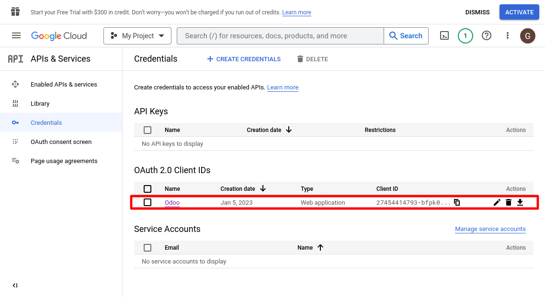Select all API Keys checkbox
The height and width of the screenshot is (297, 545).
(148, 130)
